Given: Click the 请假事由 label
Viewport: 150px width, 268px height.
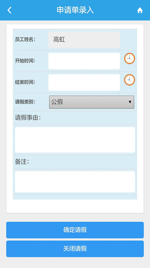Looking at the screenshot, I should (x=28, y=117).
